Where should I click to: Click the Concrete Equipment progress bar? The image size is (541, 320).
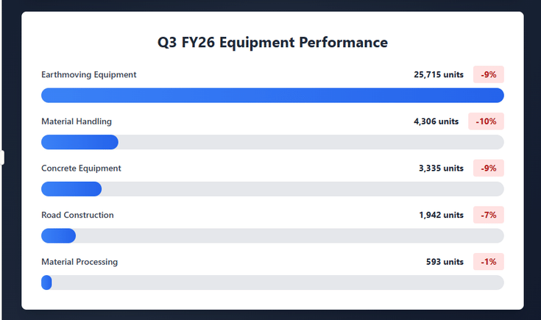tap(272, 189)
